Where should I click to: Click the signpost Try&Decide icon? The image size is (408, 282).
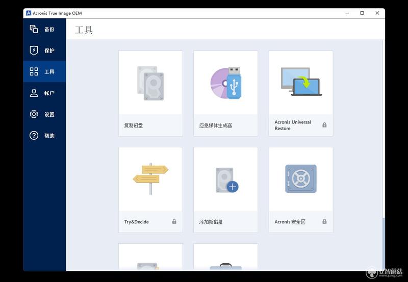click(x=150, y=179)
